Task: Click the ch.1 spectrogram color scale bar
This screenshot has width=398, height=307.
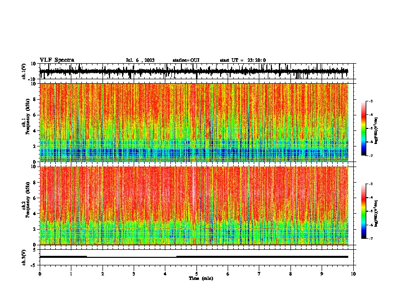Action: (363, 128)
